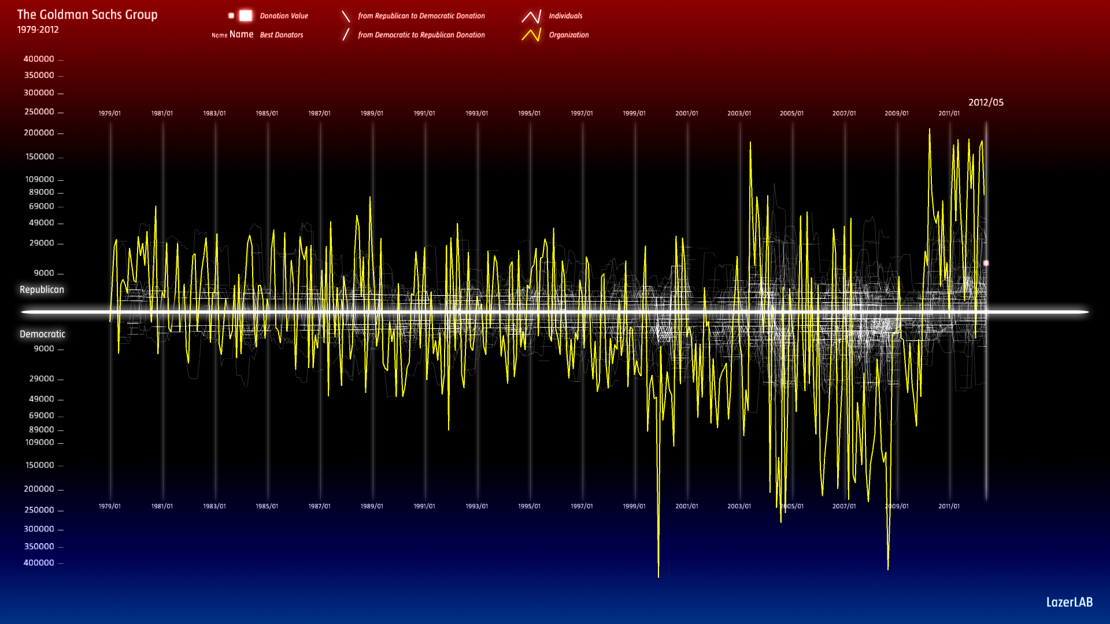Click the Donation Value legend text

tap(284, 16)
